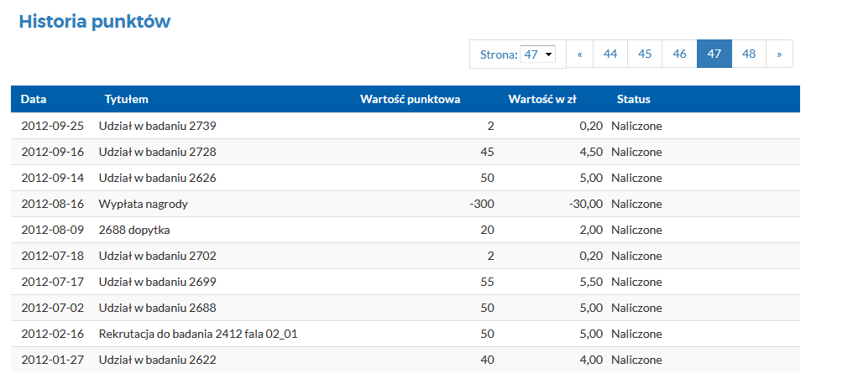Image resolution: width=853 pixels, height=389 pixels.
Task: Select current page 47 in pagination
Action: (714, 54)
